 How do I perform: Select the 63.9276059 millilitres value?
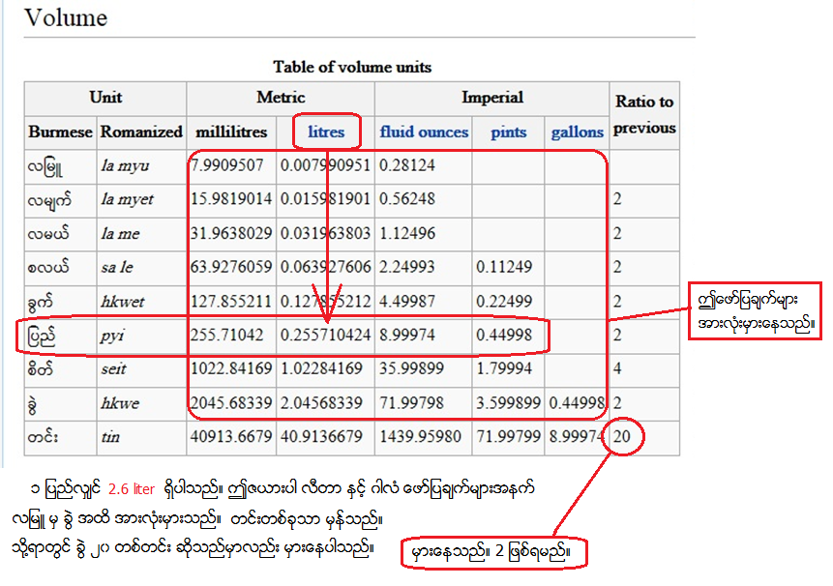tap(231, 267)
